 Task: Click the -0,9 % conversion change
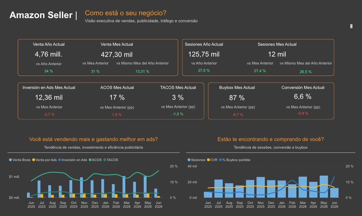pos(303,113)
